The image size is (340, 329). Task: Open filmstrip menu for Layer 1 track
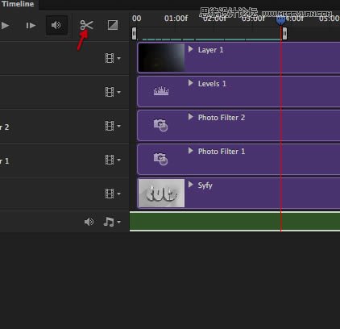pyautogui.click(x=113, y=58)
